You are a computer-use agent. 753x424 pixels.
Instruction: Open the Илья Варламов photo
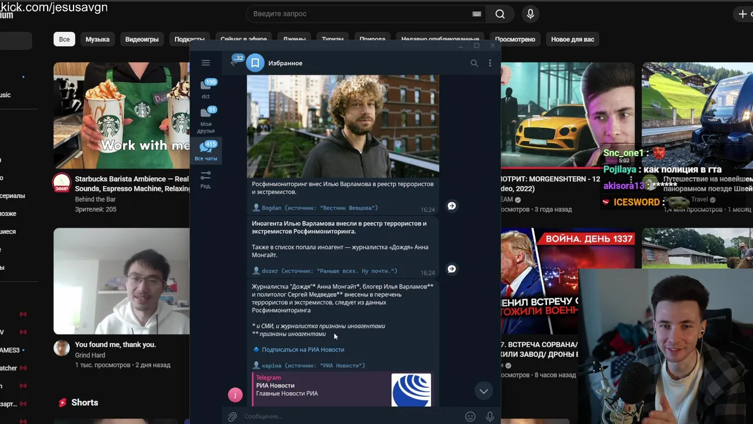(x=343, y=126)
